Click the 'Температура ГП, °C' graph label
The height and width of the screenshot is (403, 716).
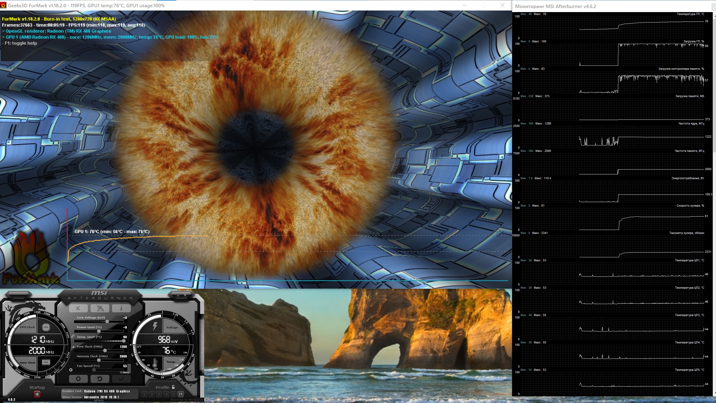click(x=690, y=14)
